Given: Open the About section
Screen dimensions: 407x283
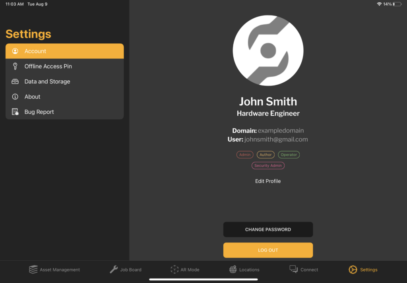Looking at the screenshot, I should [65, 97].
